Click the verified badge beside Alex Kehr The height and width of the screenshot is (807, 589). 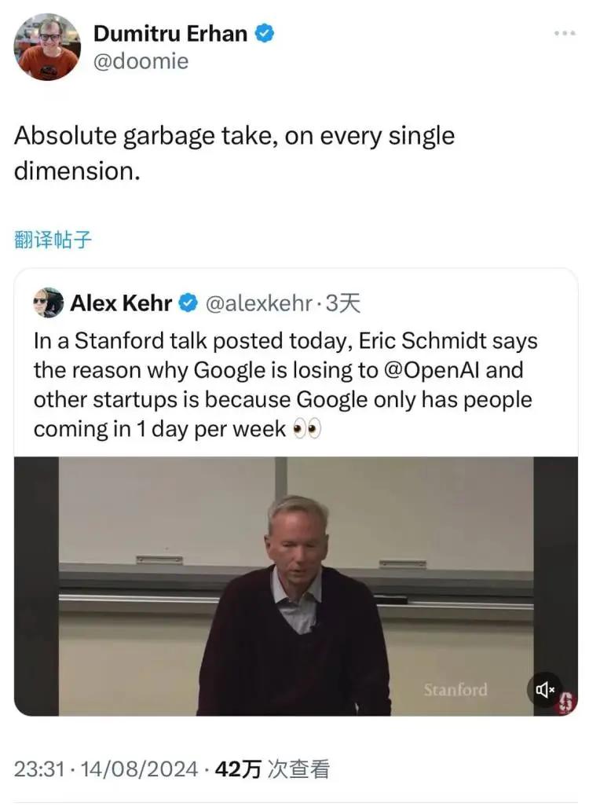click(x=188, y=303)
